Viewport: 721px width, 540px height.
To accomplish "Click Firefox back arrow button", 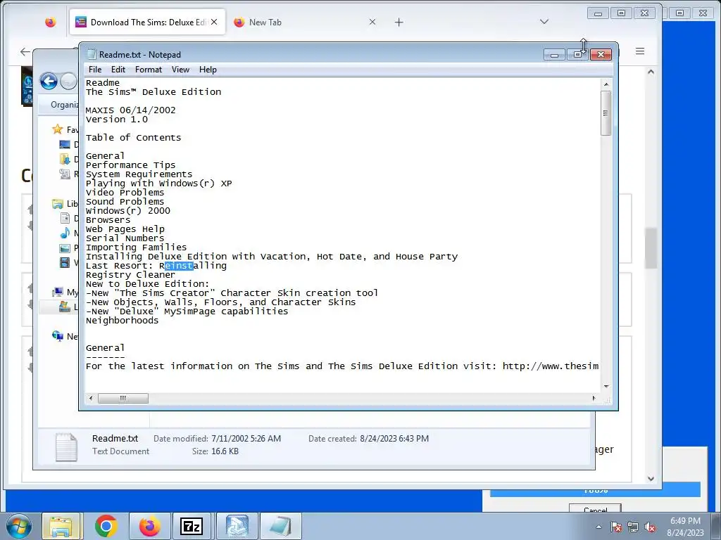I will click(x=25, y=52).
